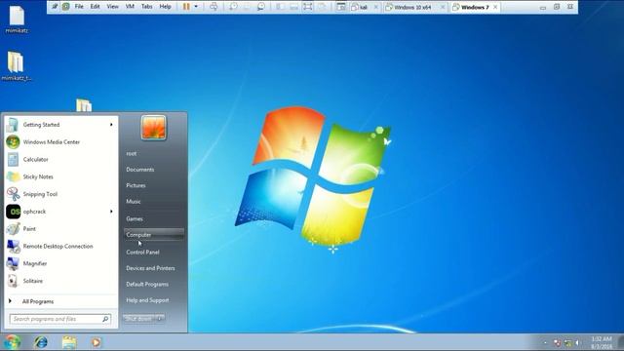Open Windows Explorer from the taskbar
Image resolution: width=624 pixels, height=351 pixels.
69,342
